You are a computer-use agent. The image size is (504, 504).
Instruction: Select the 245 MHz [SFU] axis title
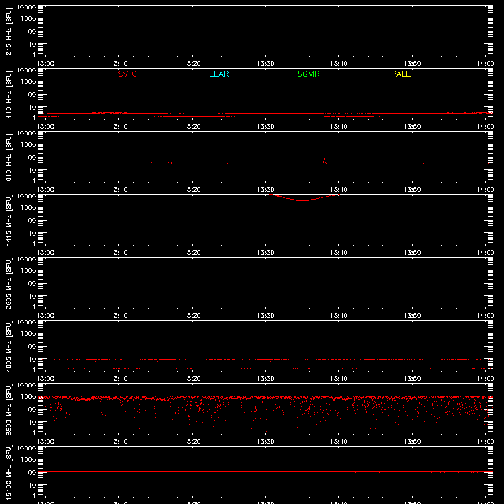(x=8, y=31)
